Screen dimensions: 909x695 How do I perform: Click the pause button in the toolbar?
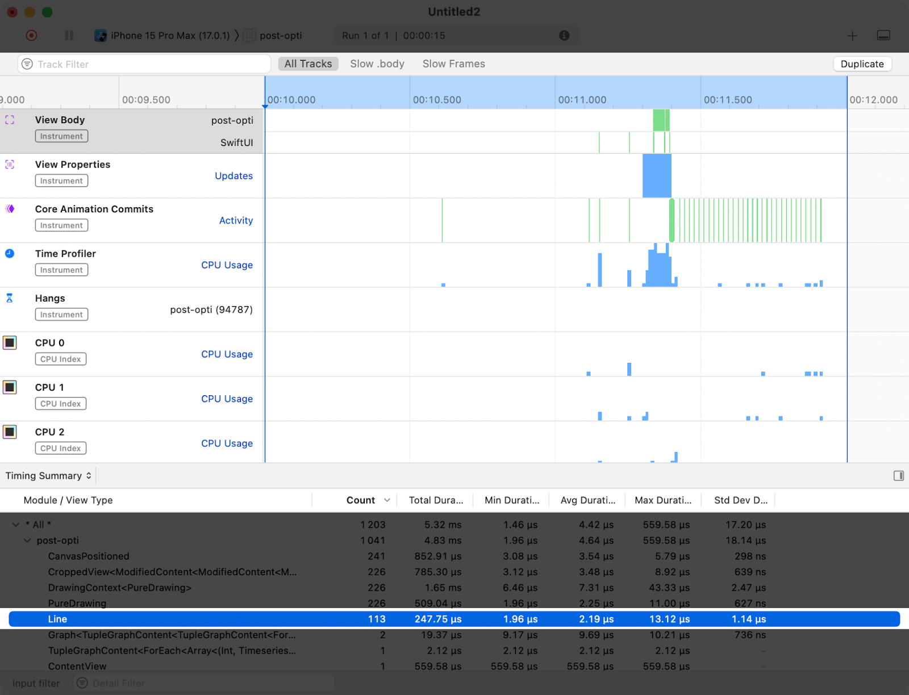pos(68,35)
